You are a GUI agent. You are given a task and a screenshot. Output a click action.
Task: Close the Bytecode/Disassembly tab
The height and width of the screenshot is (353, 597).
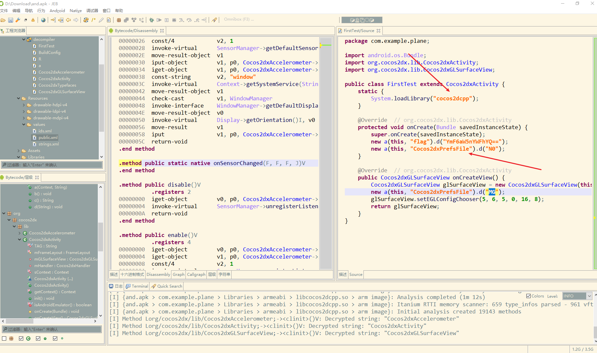(x=162, y=31)
